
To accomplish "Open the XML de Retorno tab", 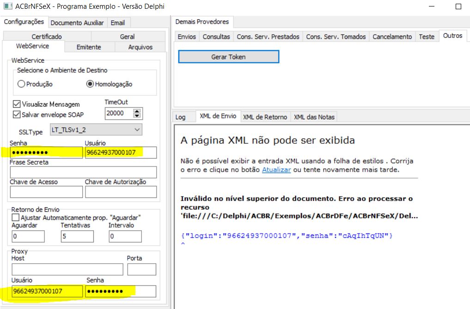I will click(x=265, y=117).
